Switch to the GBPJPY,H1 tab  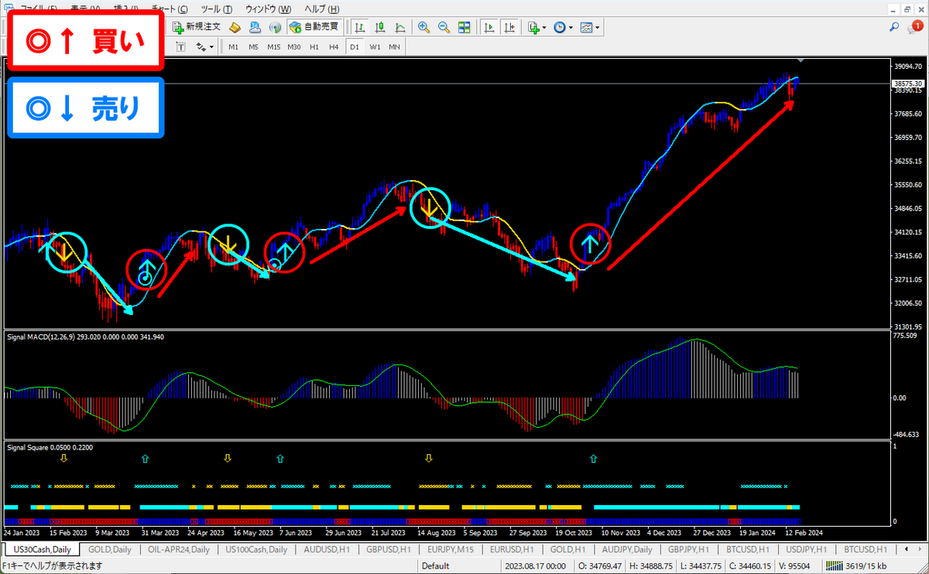(689, 549)
